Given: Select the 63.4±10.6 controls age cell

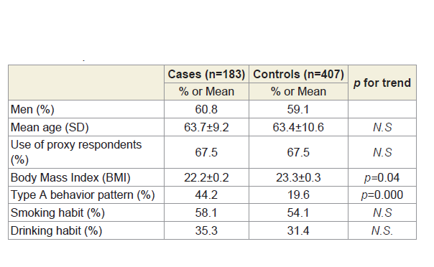Looking at the screenshot, I should [x=298, y=128].
